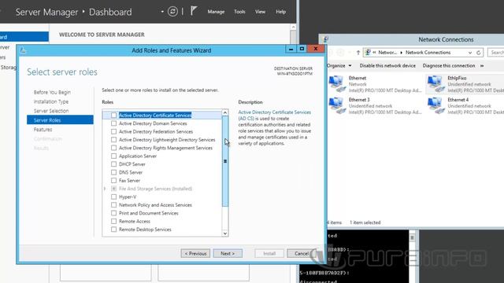Tick the Remote Access checkbox
Viewport: 504px width, 283px height.
coord(113,221)
